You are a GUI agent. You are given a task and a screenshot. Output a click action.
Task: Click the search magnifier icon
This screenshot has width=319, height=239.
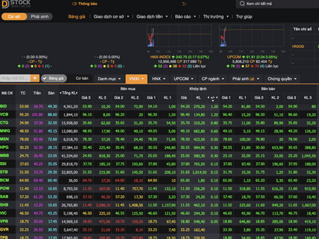[242, 4]
